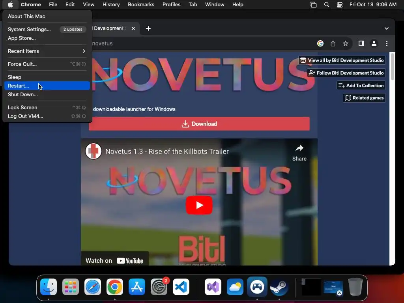Open Chrome three-dot menu
Image resolution: width=404 pixels, height=303 pixels.
[387, 43]
